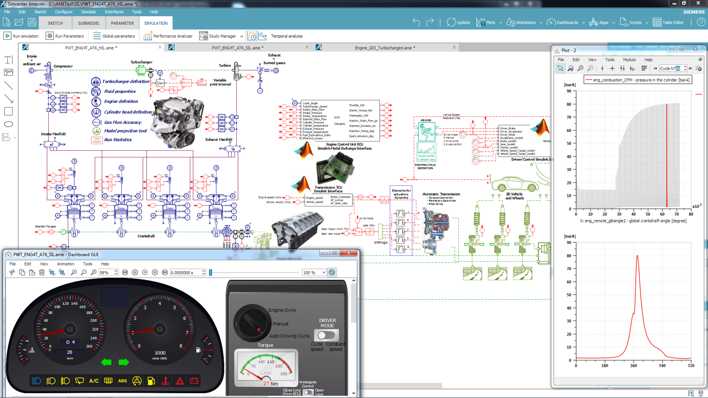Click the double cursor icon in the Plot-2 toolbar

pos(623,69)
